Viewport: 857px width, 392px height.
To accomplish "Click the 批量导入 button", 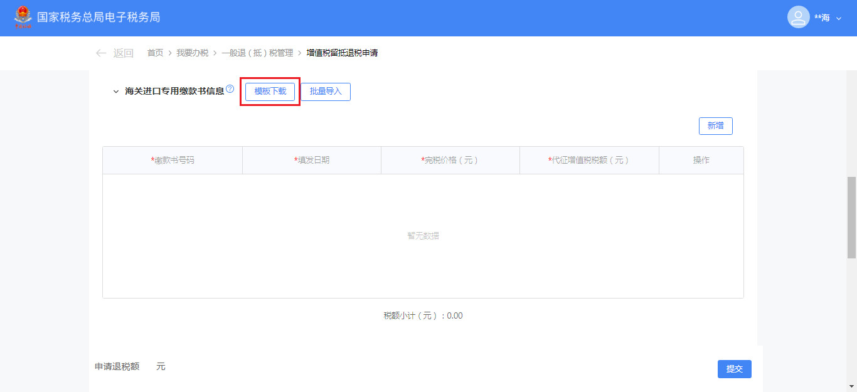I will click(326, 92).
